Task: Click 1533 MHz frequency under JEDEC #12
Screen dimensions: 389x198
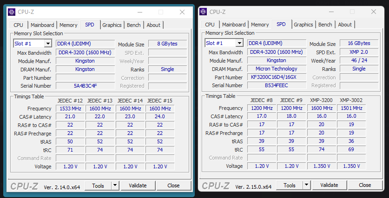Action: click(70, 109)
